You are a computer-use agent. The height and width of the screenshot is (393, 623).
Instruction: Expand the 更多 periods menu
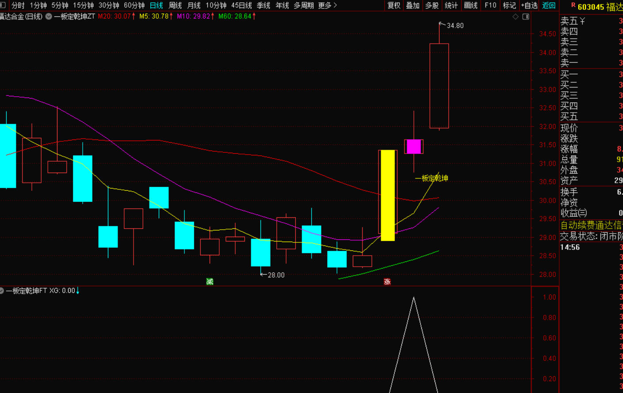point(327,5)
